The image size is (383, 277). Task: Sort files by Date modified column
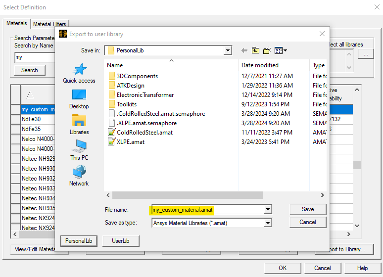pyautogui.click(x=260, y=65)
